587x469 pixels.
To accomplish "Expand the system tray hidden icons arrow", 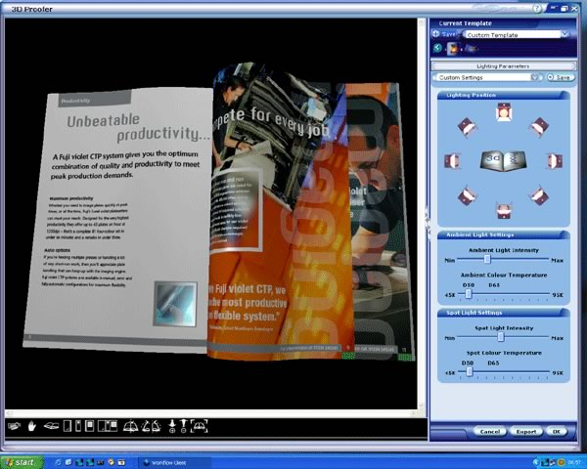I will point(536,462).
